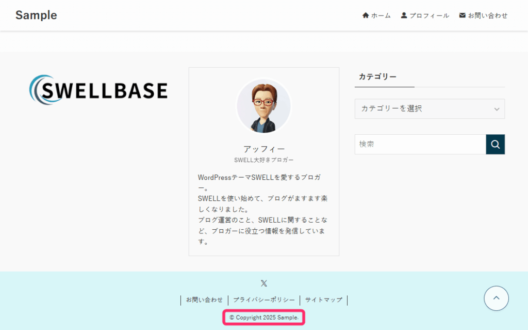528x330 pixels.
Task: Click the profile name アッフィー
Action: point(264,149)
